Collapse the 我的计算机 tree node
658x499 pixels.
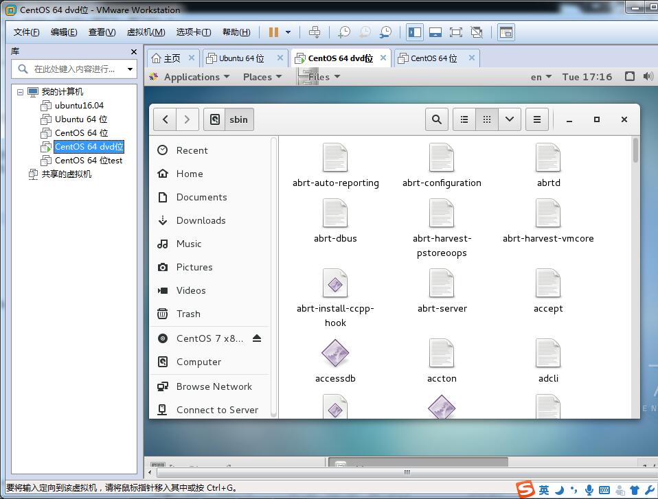tap(20, 92)
